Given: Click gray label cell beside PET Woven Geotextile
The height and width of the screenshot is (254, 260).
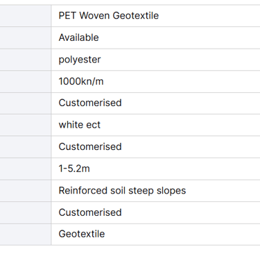Looking at the screenshot, I should (26, 16).
